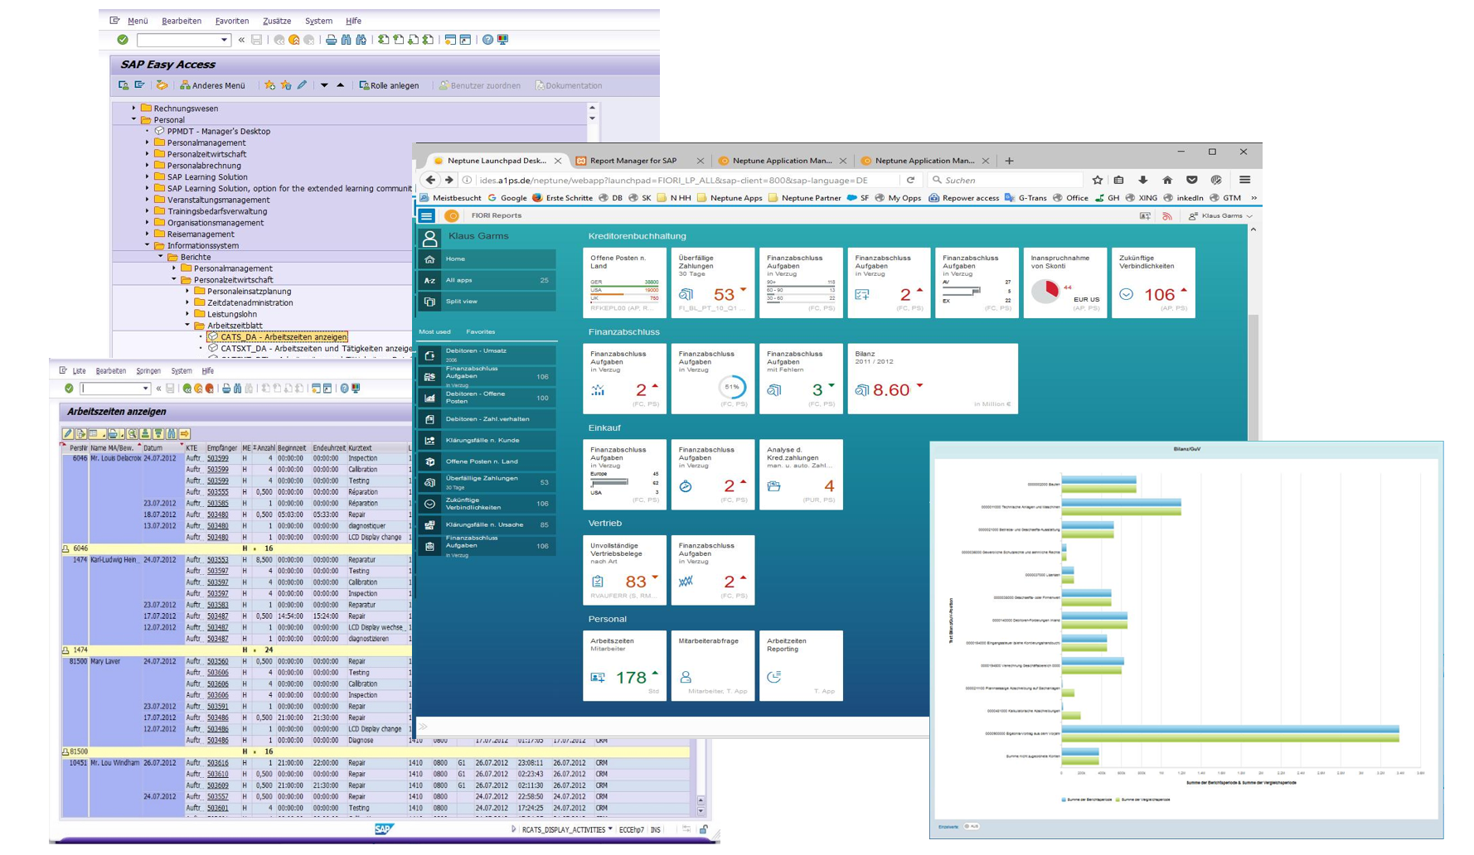1474x855 pixels.
Task: Click the Debitoren - Umsatz item in the Most used list
Action: click(487, 355)
